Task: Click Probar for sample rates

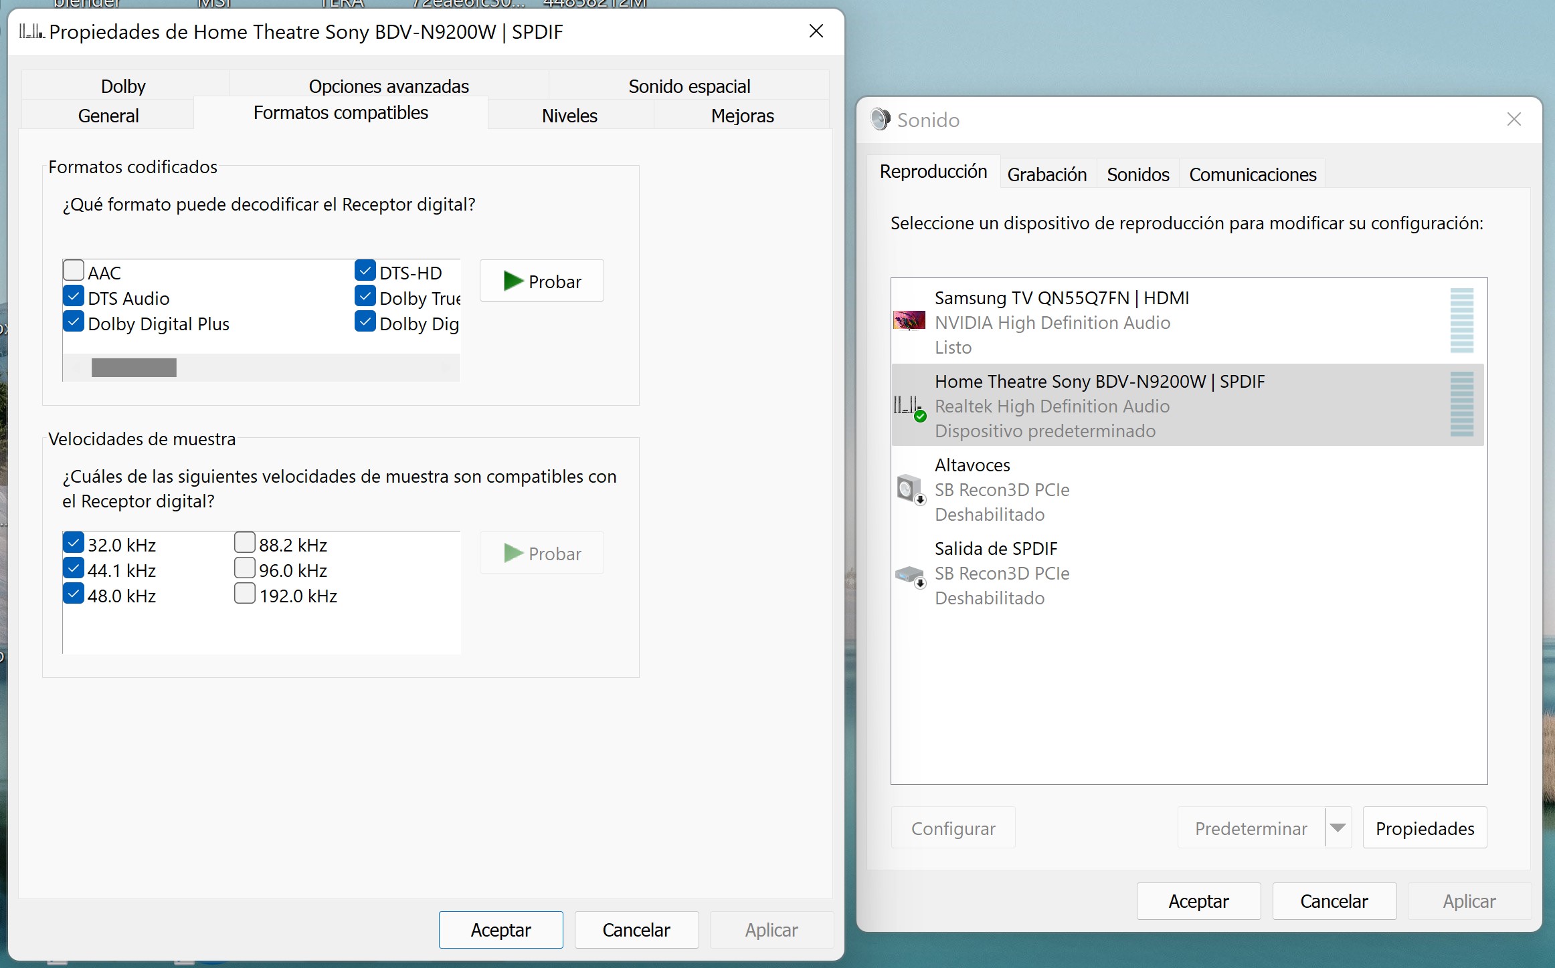Action: tap(542, 553)
